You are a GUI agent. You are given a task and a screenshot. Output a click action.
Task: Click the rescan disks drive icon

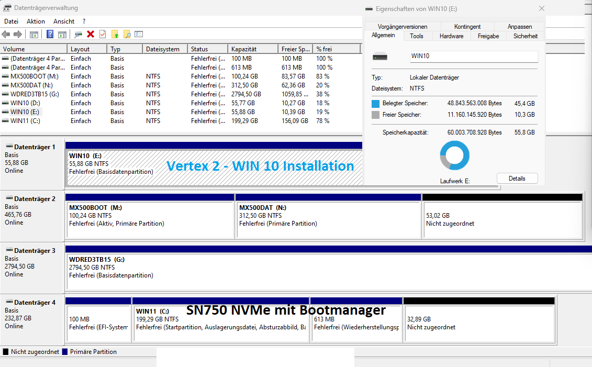(78, 35)
